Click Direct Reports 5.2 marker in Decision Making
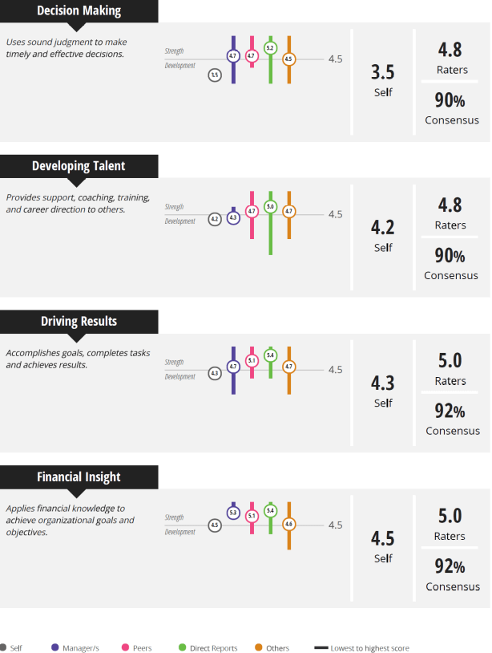The height and width of the screenshot is (653, 492). pyautogui.click(x=270, y=48)
